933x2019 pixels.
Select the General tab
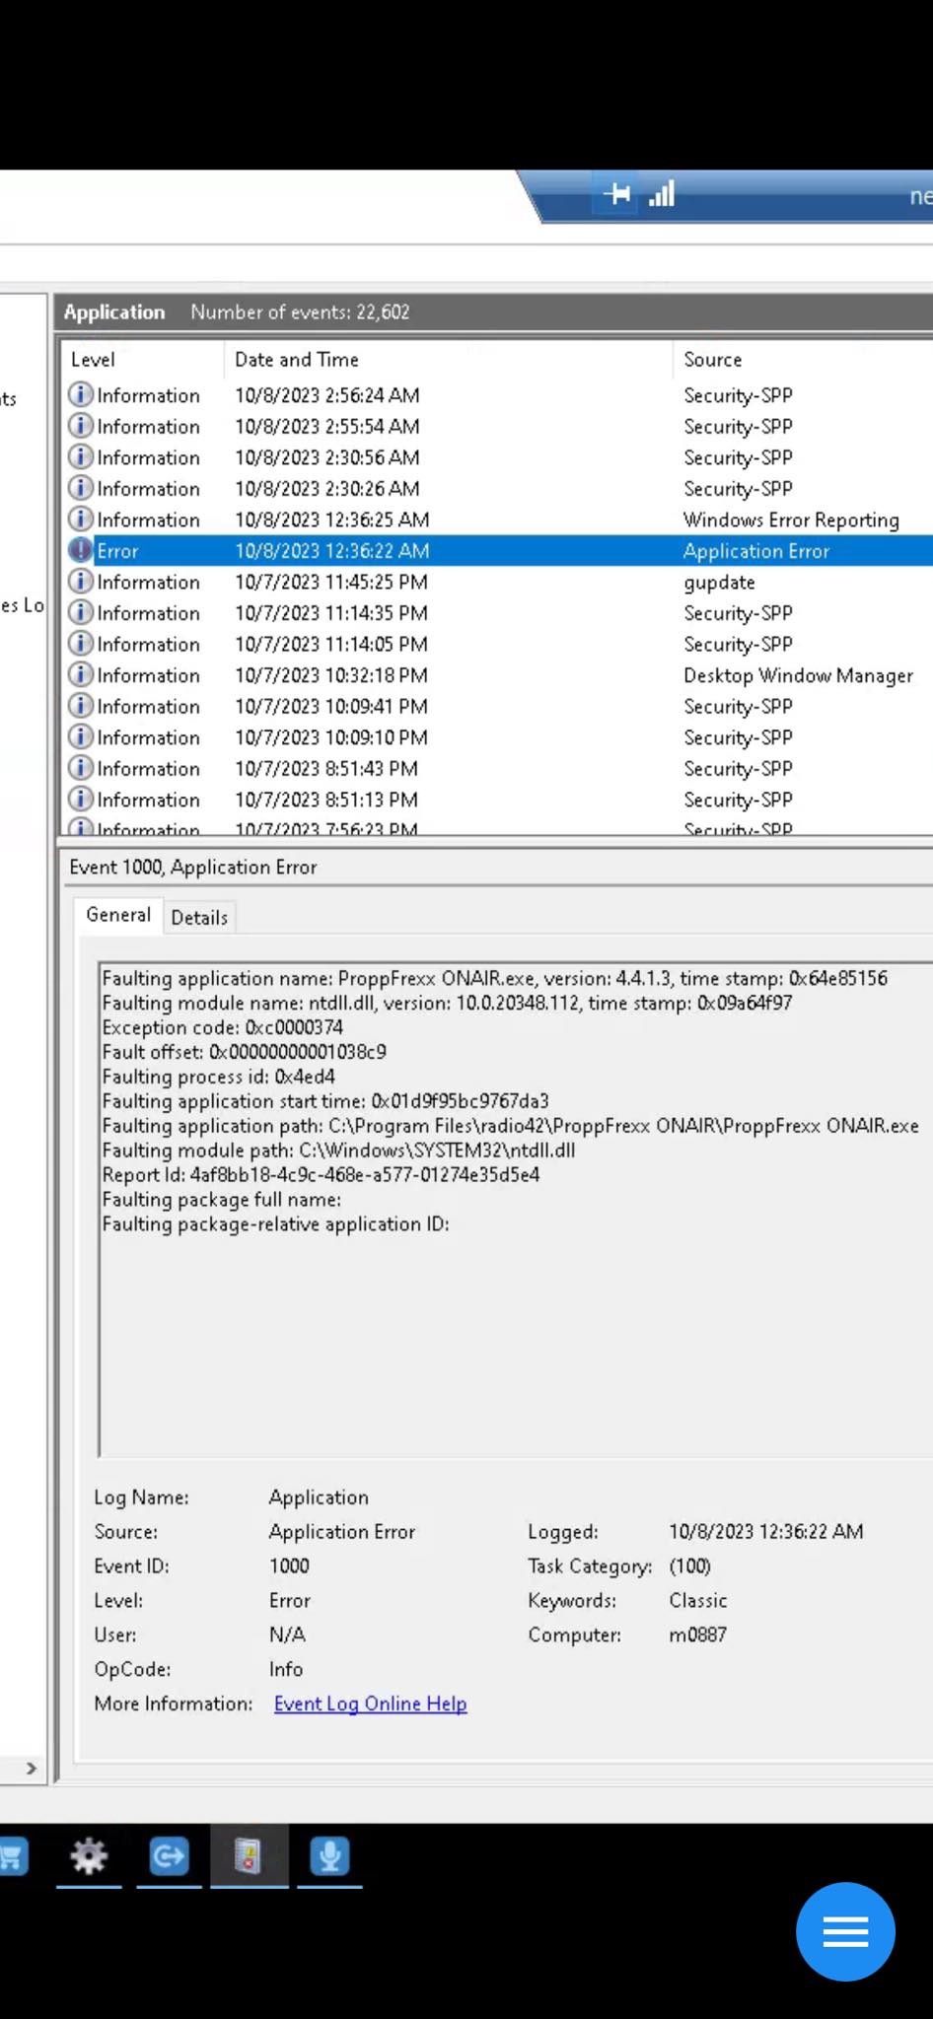click(x=118, y=915)
